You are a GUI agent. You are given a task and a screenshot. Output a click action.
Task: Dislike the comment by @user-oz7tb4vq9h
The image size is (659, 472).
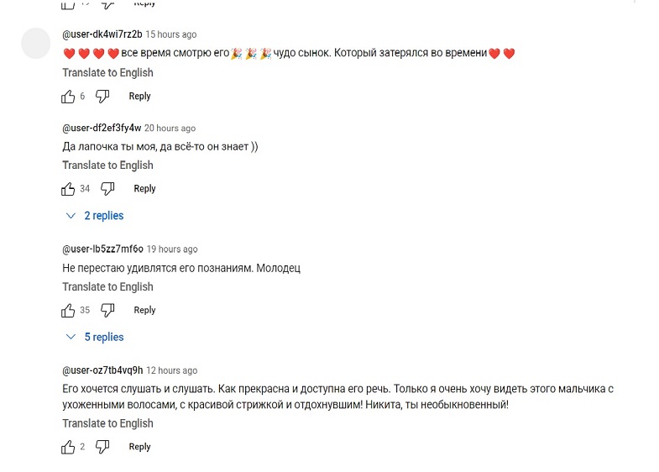click(x=102, y=447)
